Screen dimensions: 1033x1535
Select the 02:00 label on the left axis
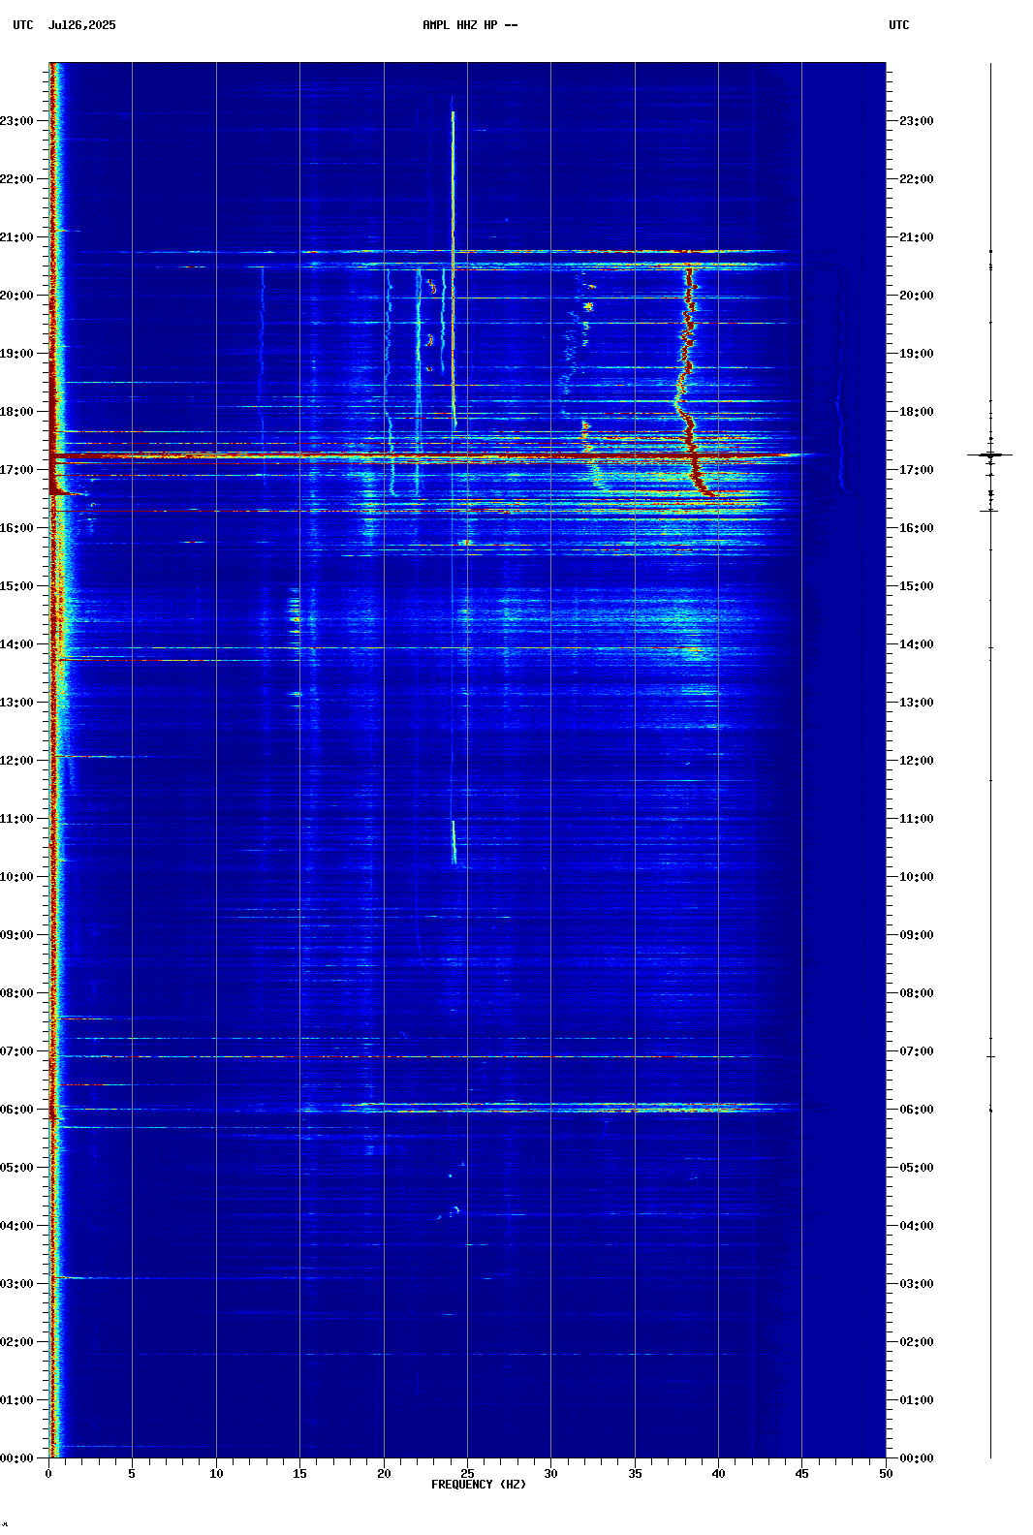point(16,1342)
